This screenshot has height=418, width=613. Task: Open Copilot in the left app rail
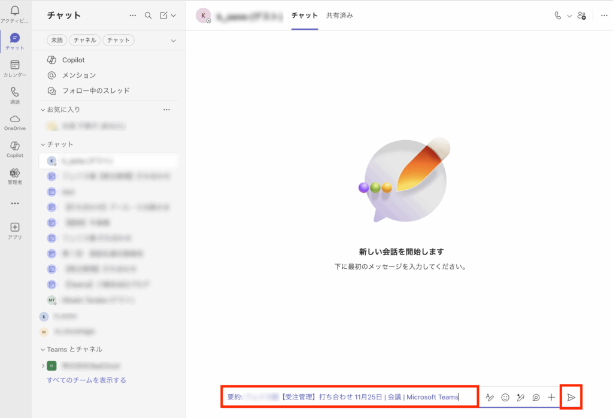(15, 146)
